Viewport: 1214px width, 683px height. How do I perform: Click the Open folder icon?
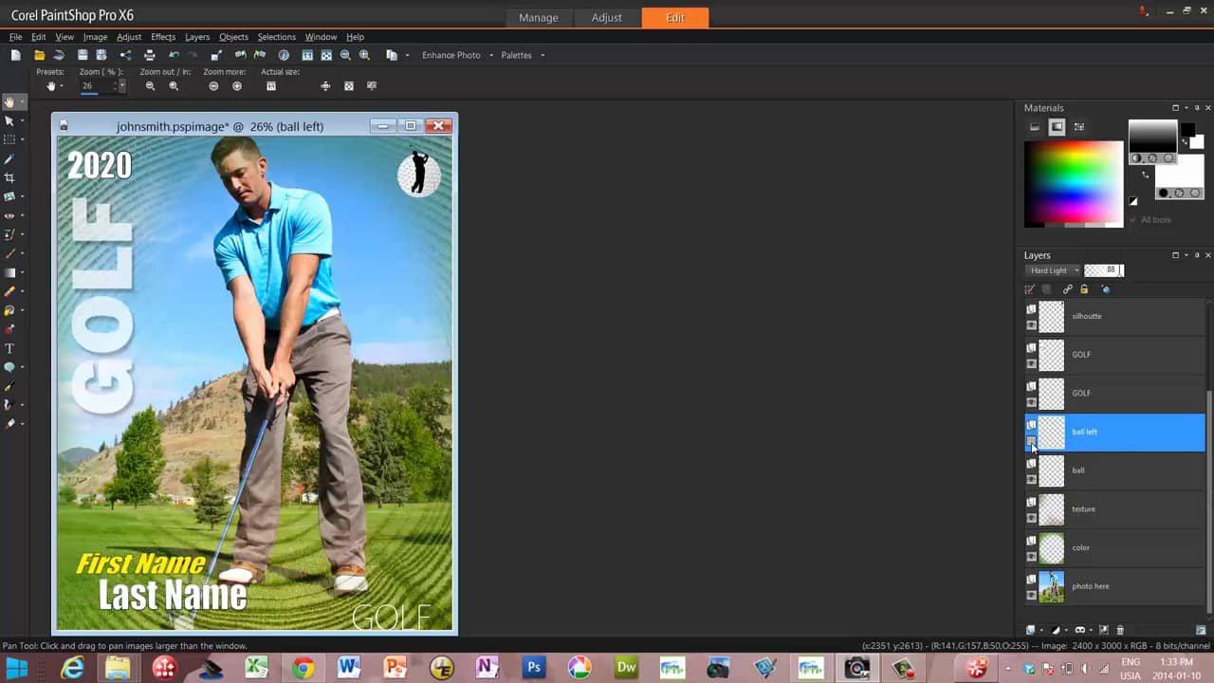[39, 55]
